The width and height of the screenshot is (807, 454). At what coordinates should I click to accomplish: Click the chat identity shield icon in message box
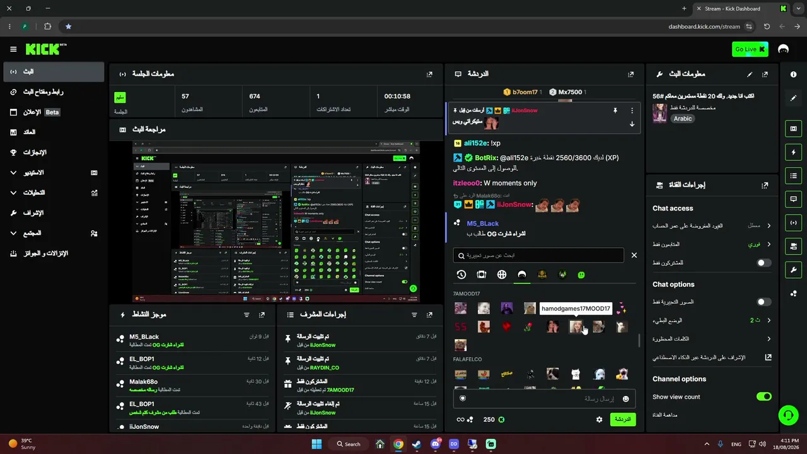point(463,399)
